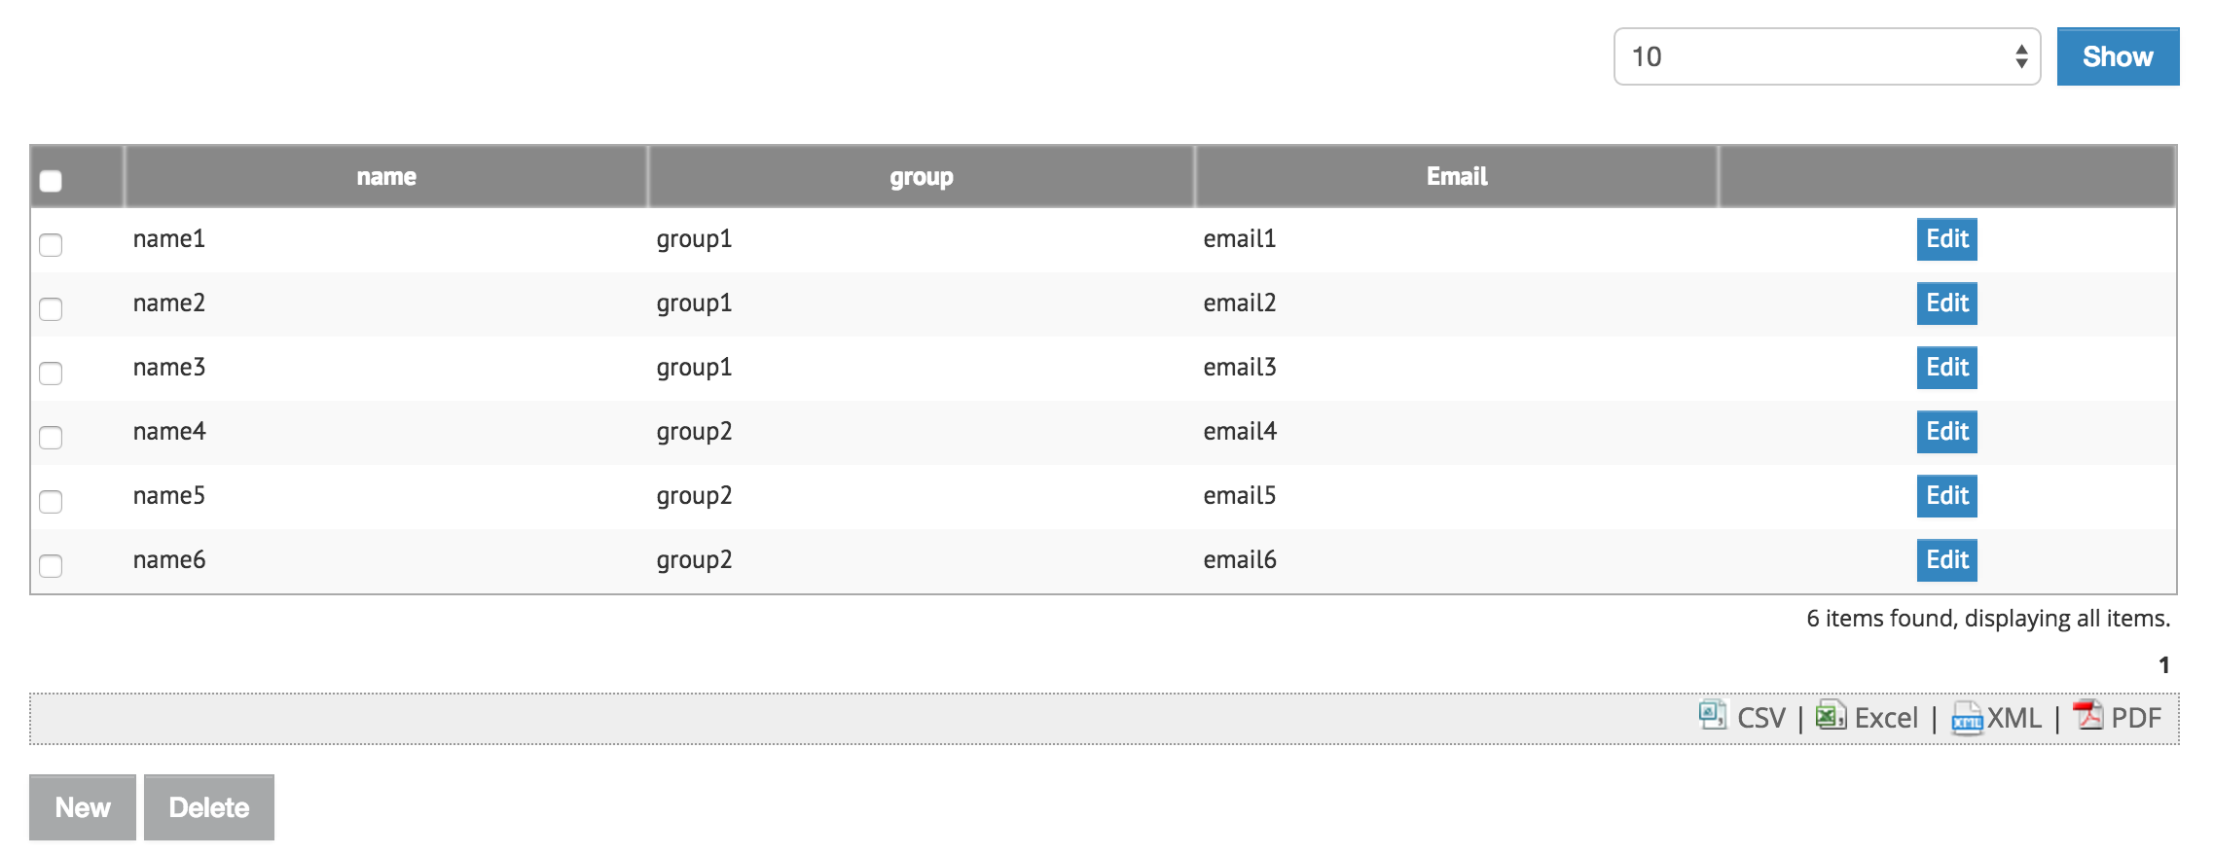Sort by the name column header
The image size is (2213, 856).
pos(386,177)
